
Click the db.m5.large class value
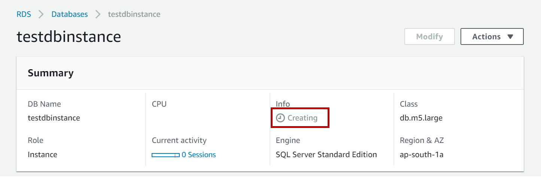421,118
